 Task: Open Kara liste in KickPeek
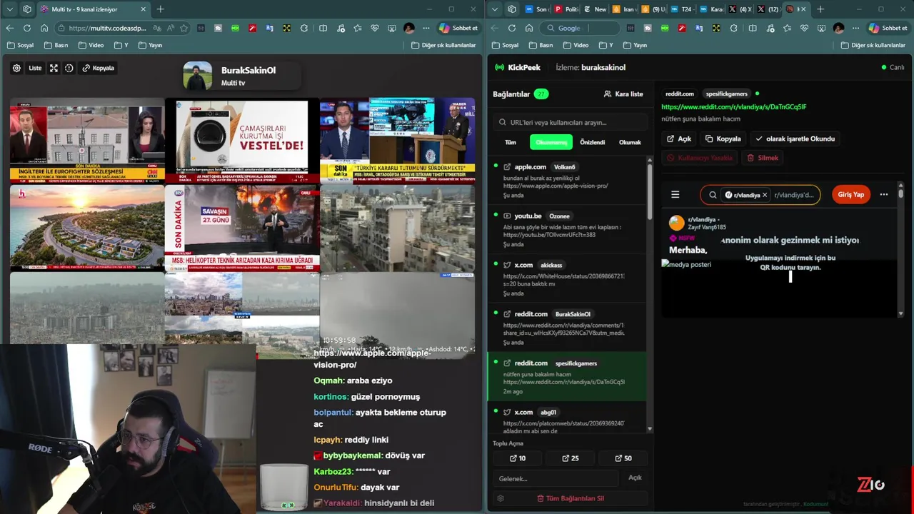623,94
